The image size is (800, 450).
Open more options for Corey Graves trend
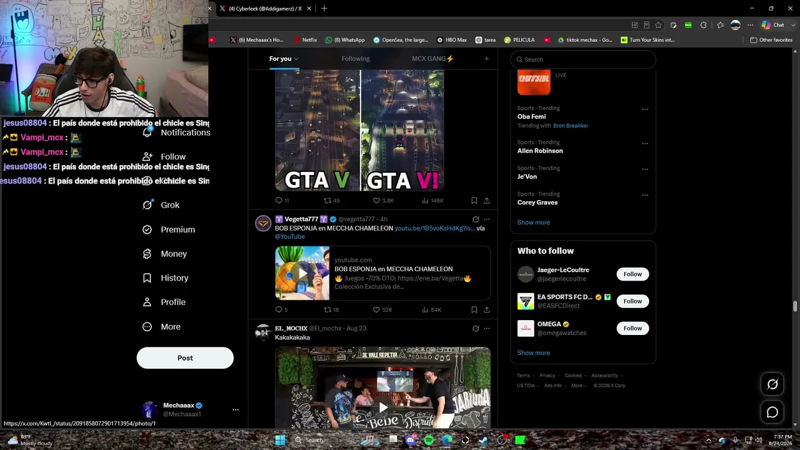point(645,195)
